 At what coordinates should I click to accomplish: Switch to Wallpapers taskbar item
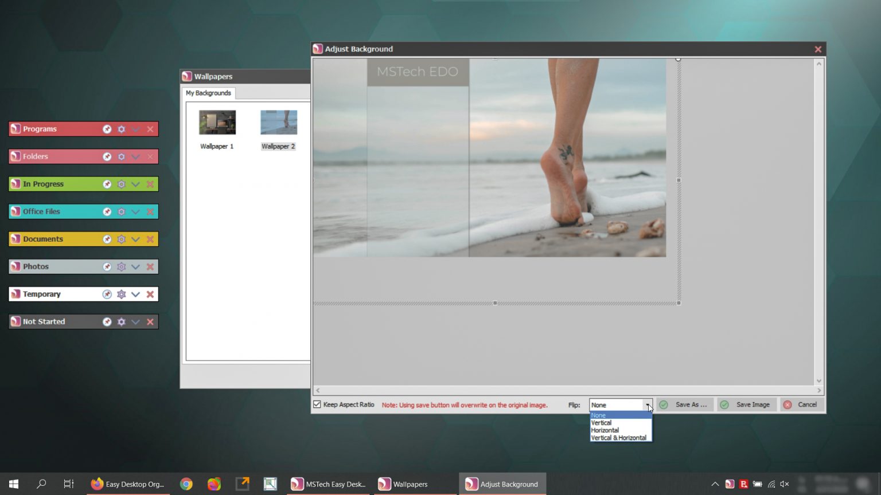point(415,484)
